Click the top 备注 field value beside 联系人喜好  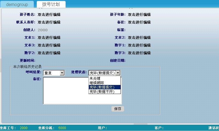point(139,22)
